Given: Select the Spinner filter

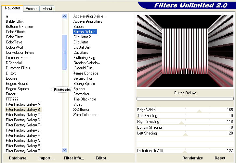Looking at the screenshot, I should [79, 89].
